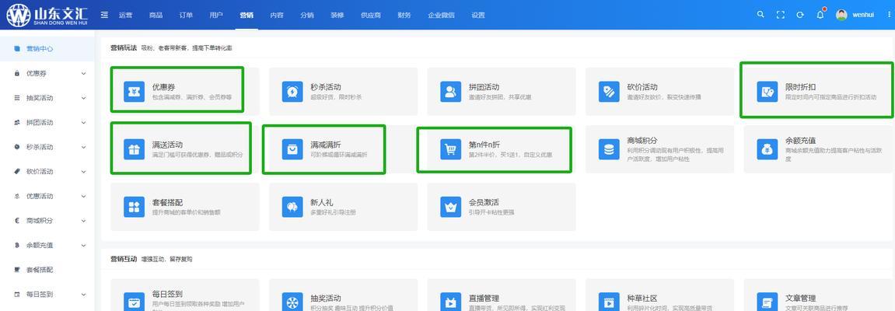
Task: Switch to the 订单 top tab
Action: coord(186,16)
